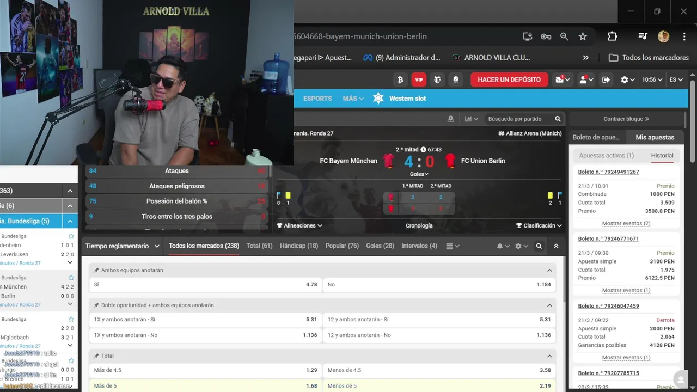This screenshot has height=392, width=697.
Task: Open the messages envelope icon
Action: pyautogui.click(x=563, y=79)
